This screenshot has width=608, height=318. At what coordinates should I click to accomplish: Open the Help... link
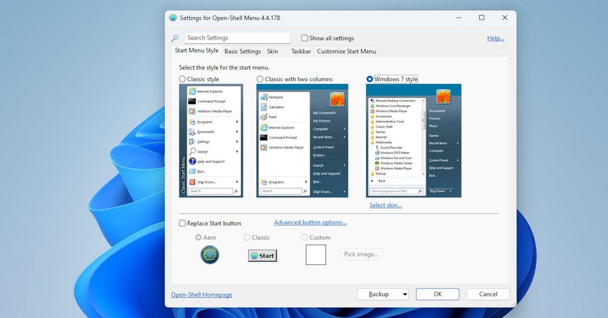coord(496,39)
